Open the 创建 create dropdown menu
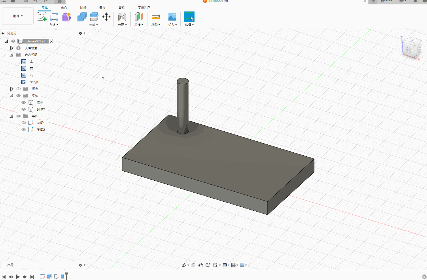This screenshot has width=427, height=280. click(x=54, y=25)
